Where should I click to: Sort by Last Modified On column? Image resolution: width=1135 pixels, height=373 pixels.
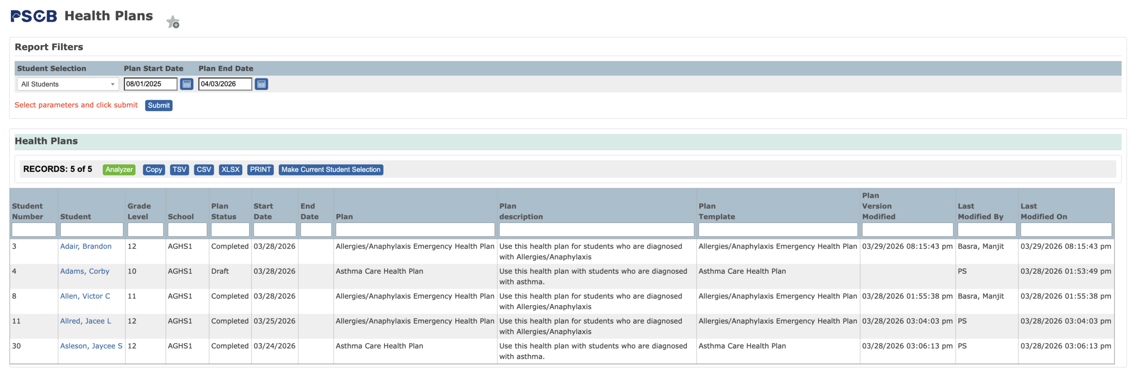click(x=1044, y=211)
